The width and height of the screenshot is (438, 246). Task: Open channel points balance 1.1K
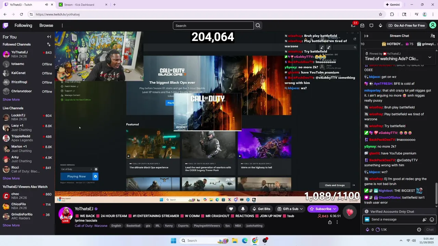pyautogui.click(x=381, y=230)
